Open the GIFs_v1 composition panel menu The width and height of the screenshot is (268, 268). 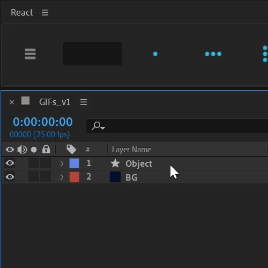84,102
